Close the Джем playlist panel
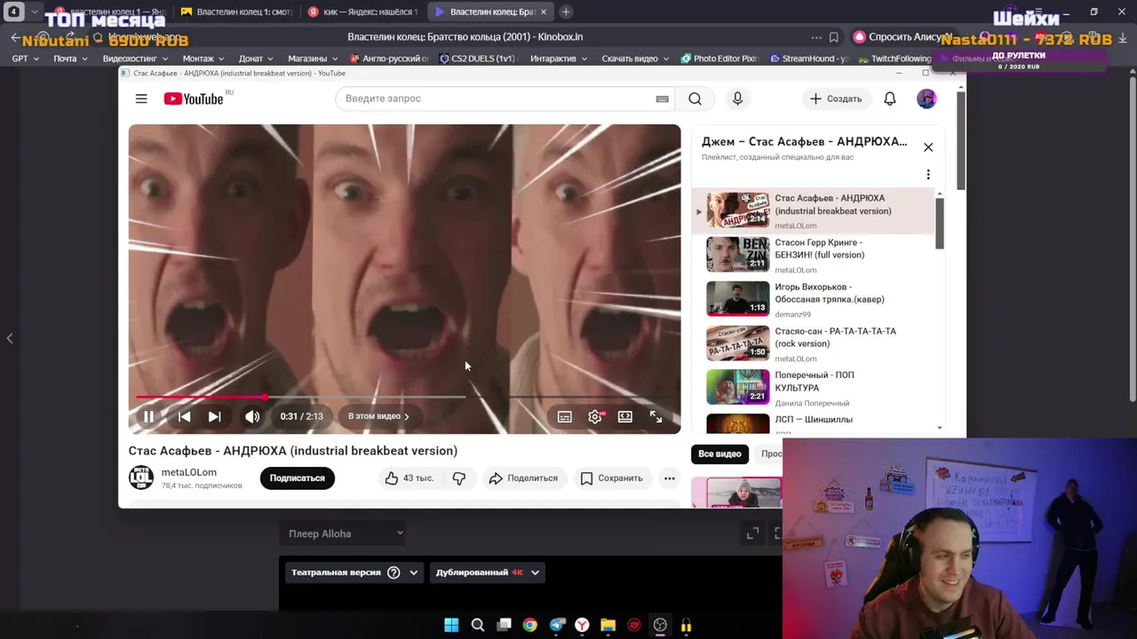Viewport: 1137px width, 639px height. (928, 147)
